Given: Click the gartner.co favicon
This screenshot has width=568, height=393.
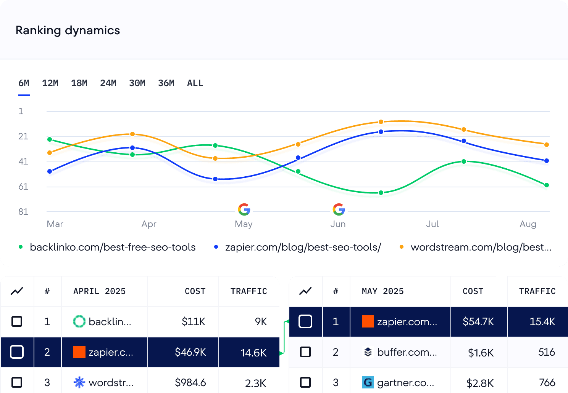Looking at the screenshot, I should (x=368, y=382).
